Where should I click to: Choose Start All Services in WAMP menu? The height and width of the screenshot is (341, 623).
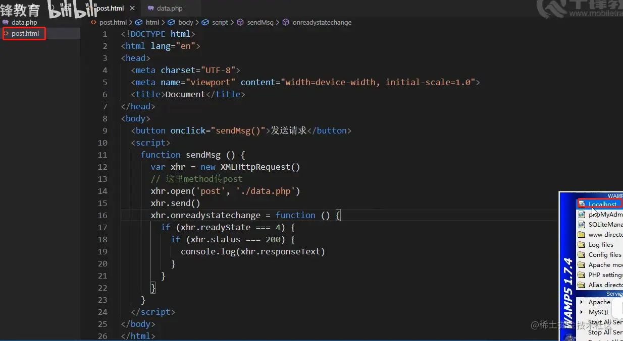point(605,322)
